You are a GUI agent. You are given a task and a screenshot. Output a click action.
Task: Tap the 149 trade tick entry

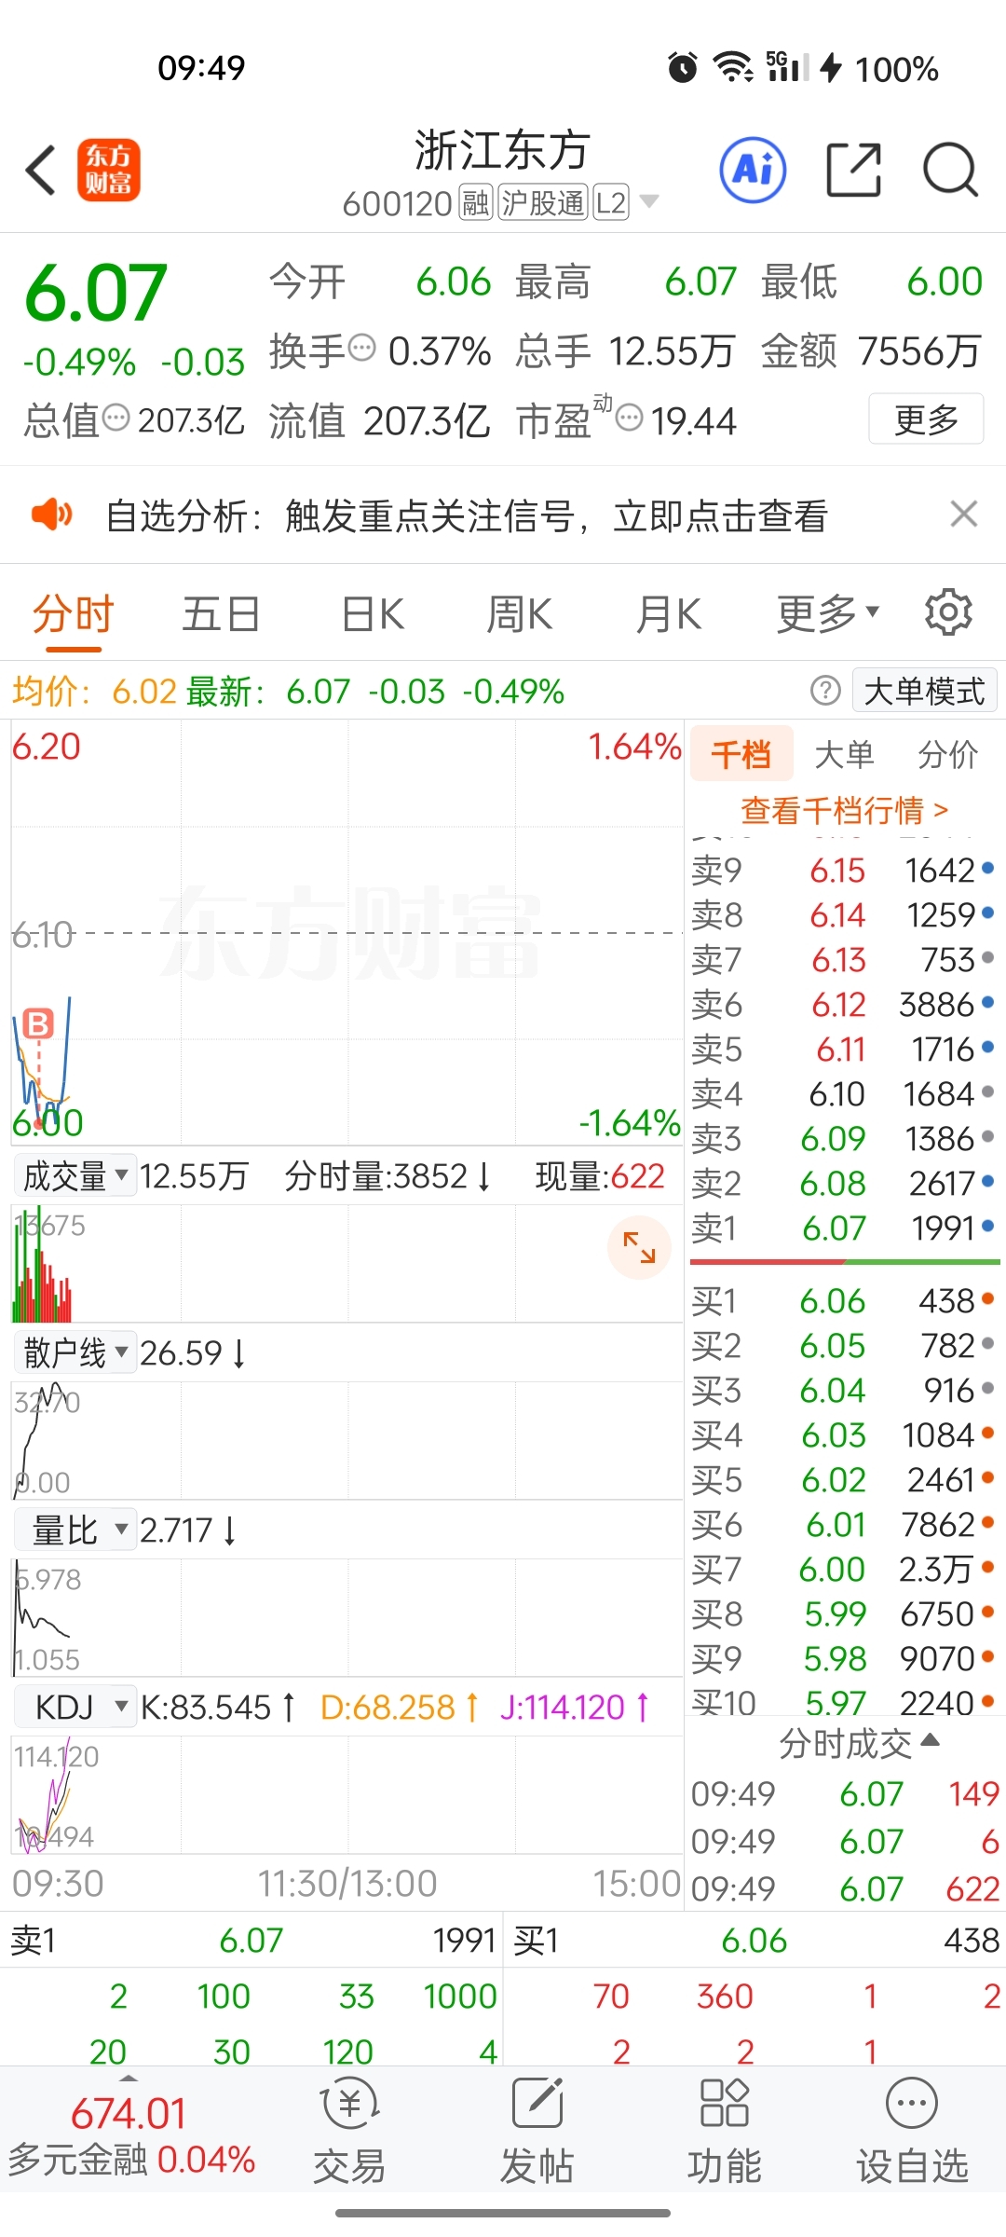pos(846,1793)
